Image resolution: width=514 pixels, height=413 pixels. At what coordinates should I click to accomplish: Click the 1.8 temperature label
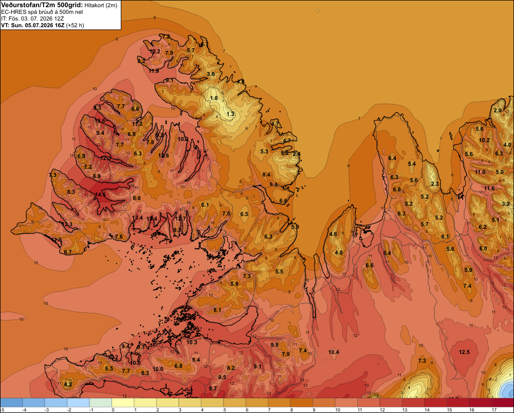pyautogui.click(x=214, y=98)
